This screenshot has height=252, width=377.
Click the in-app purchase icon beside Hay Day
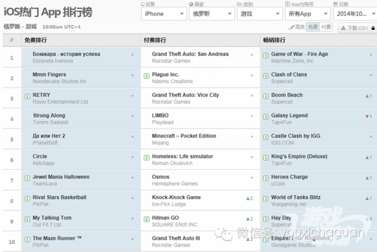[x=266, y=219]
